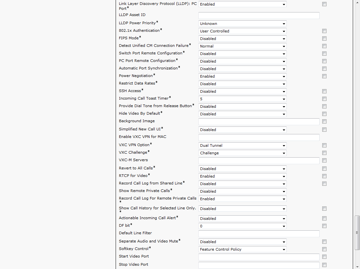
Task: Click the Start Video Port input field
Action: 259,257
